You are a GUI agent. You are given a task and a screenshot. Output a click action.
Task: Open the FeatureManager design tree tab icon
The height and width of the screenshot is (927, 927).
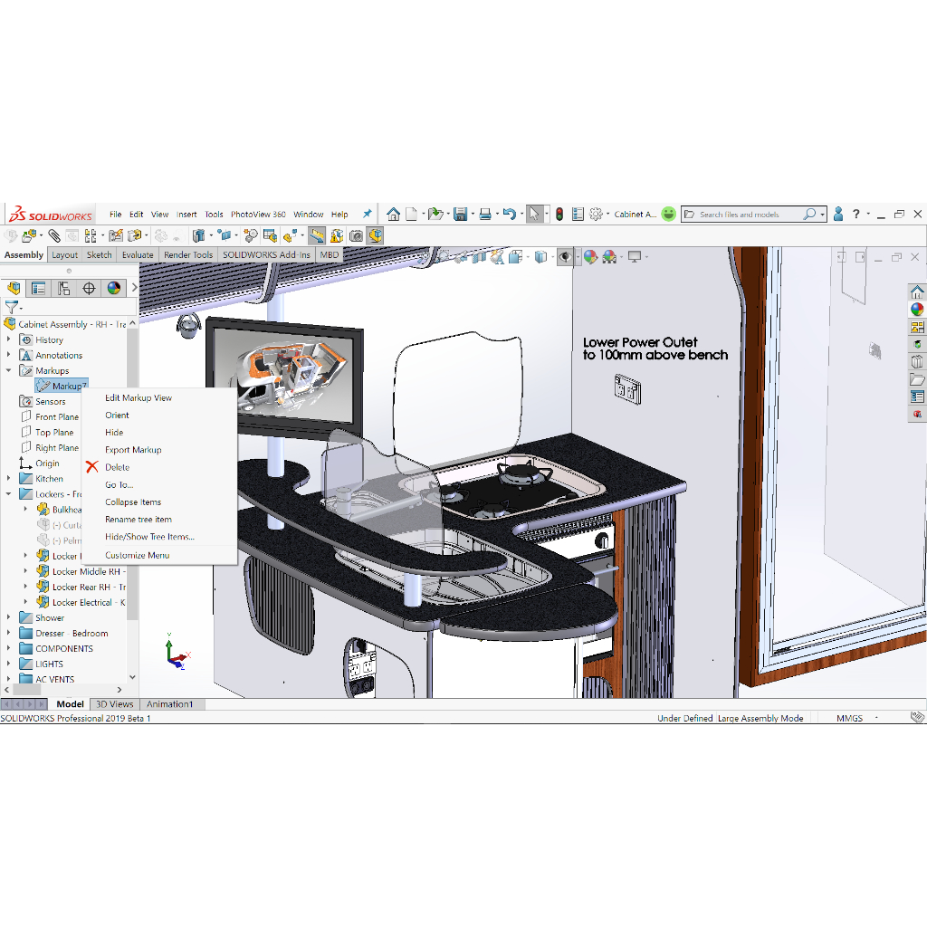tap(14, 288)
